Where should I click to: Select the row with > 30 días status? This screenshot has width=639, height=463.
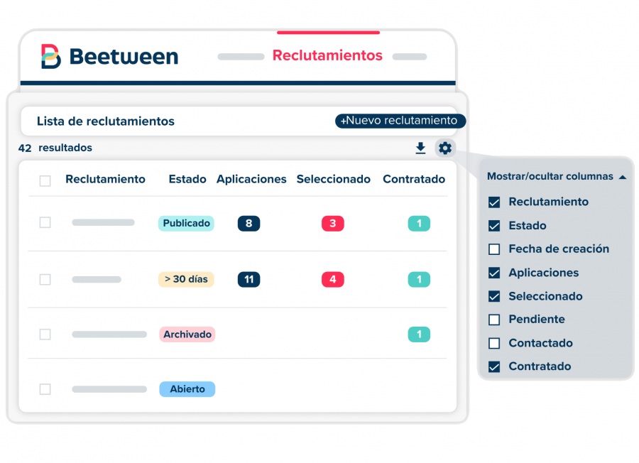tap(45, 280)
